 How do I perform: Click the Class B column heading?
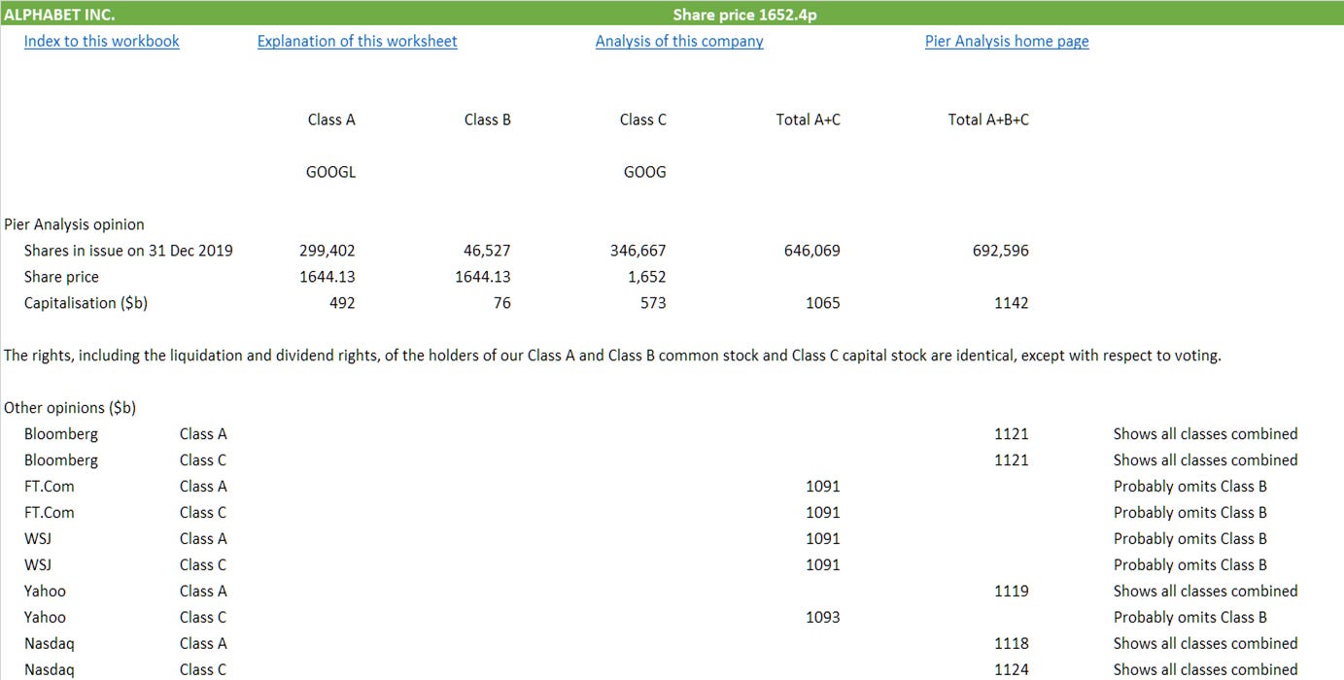pyautogui.click(x=488, y=119)
